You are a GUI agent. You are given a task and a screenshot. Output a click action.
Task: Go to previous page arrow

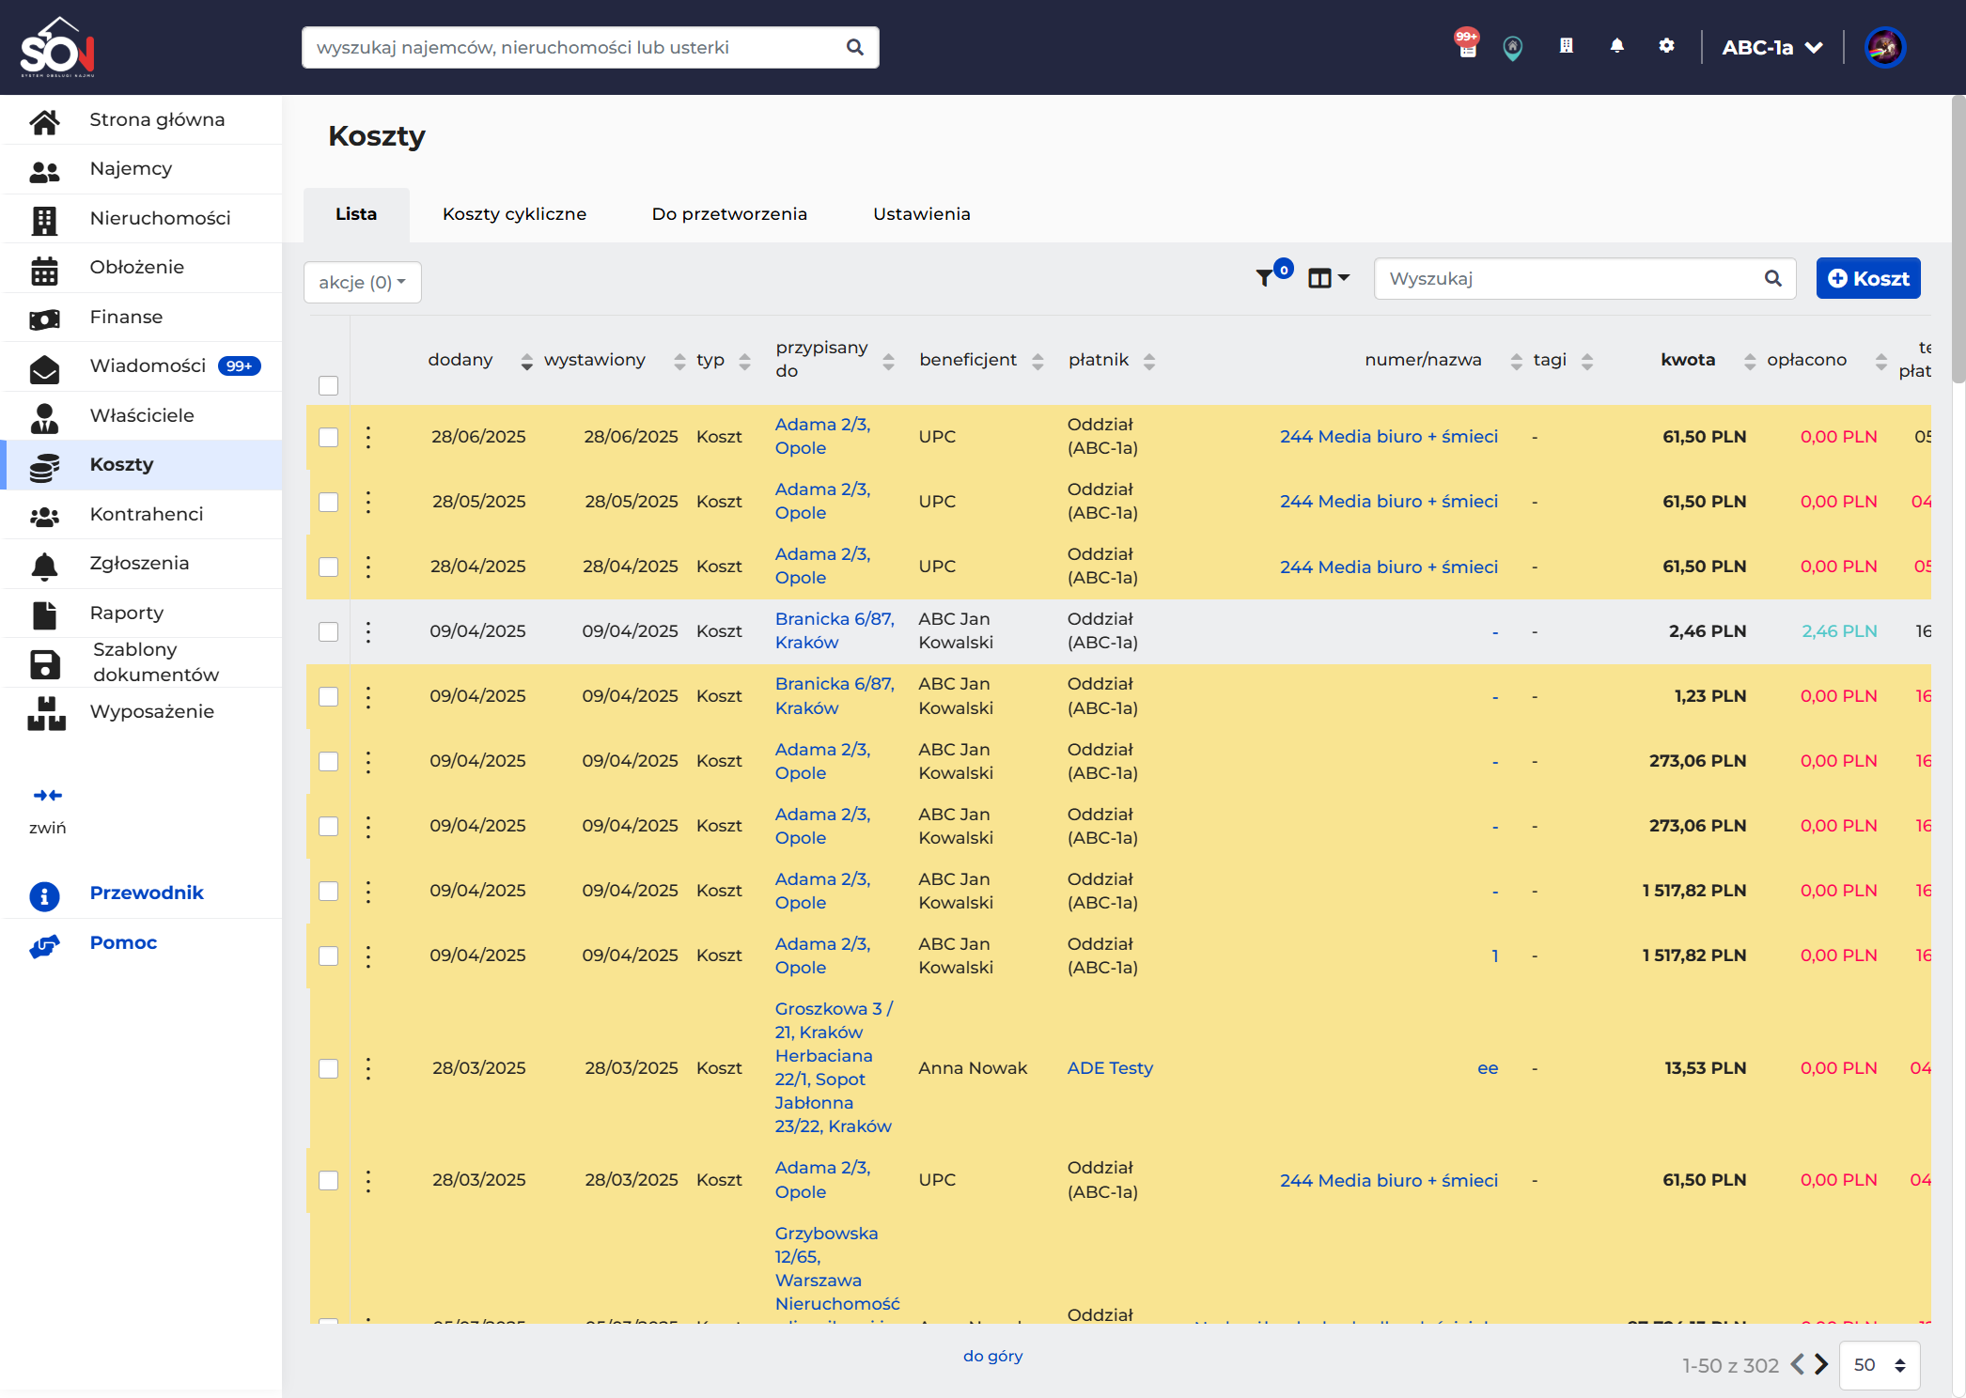(1797, 1364)
